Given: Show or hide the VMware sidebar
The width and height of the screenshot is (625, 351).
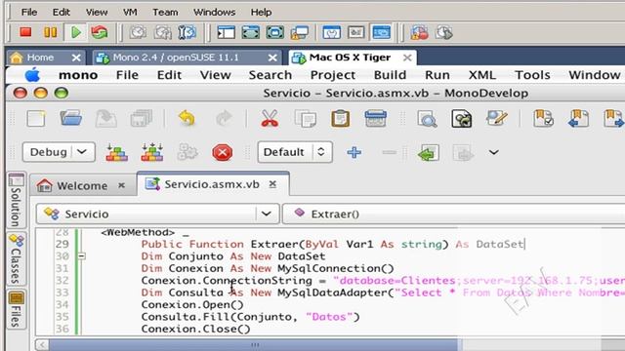Looking at the screenshot, I should click(226, 32).
